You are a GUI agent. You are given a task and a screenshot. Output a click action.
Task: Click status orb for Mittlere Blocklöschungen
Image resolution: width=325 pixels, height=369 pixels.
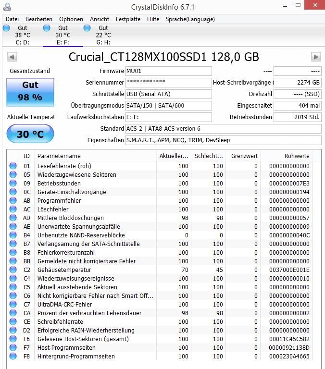(13, 218)
